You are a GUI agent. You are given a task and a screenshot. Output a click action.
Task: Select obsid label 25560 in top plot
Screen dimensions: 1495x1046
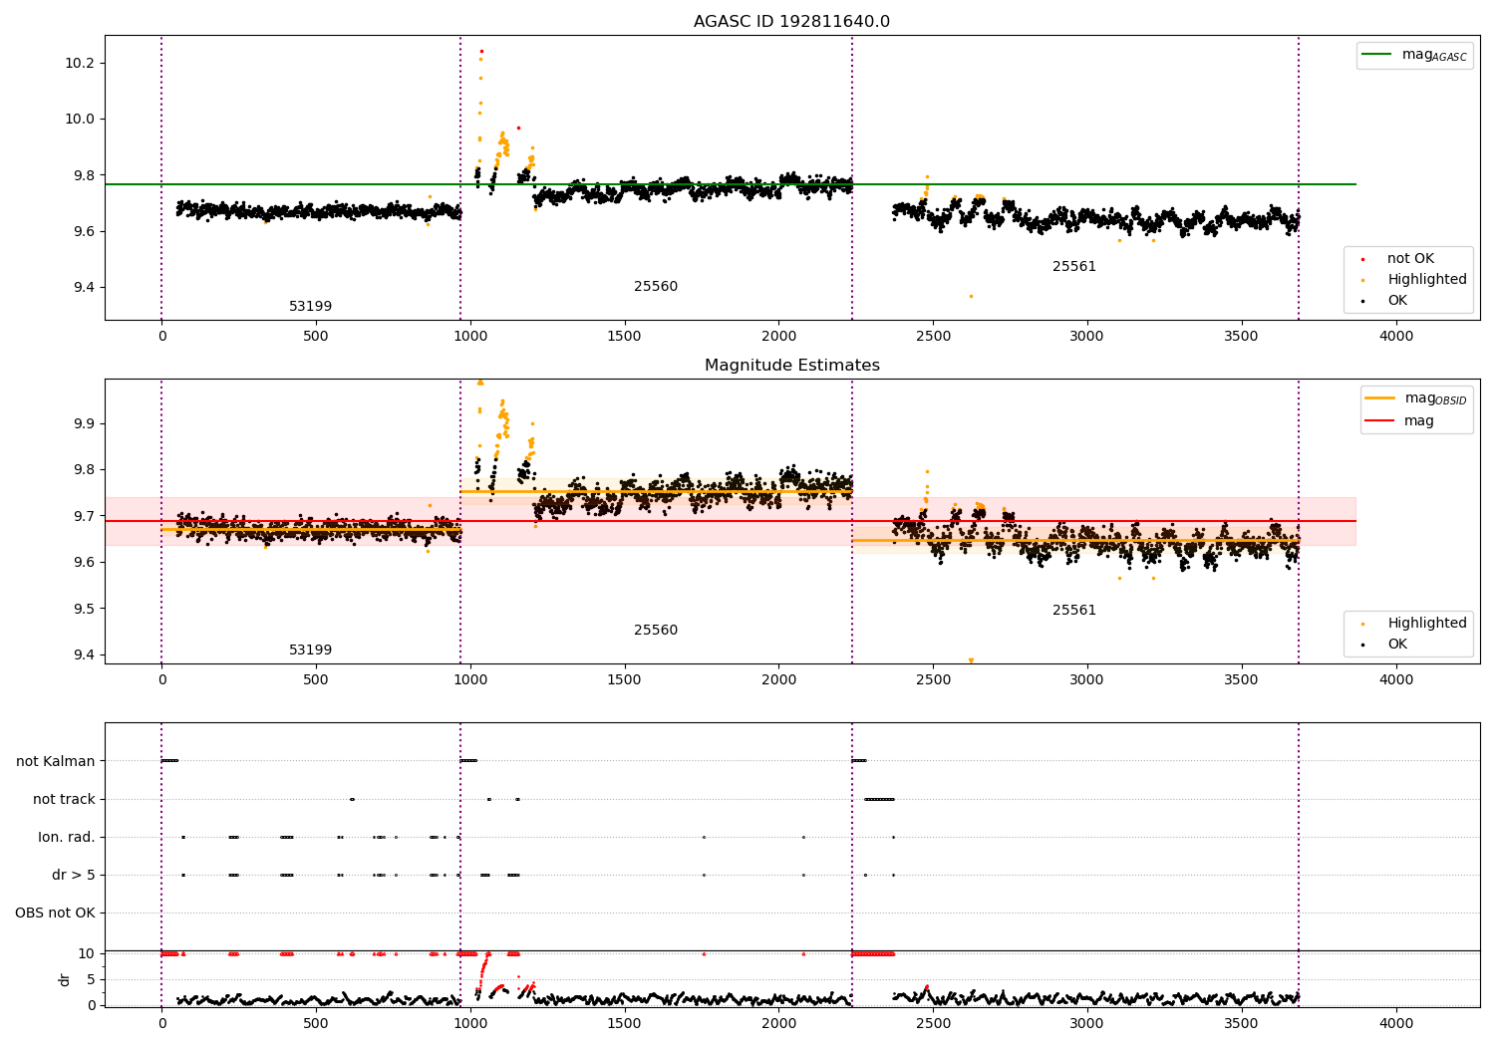click(656, 287)
